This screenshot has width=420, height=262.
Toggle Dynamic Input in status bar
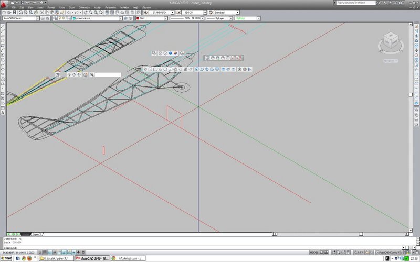click(73, 252)
